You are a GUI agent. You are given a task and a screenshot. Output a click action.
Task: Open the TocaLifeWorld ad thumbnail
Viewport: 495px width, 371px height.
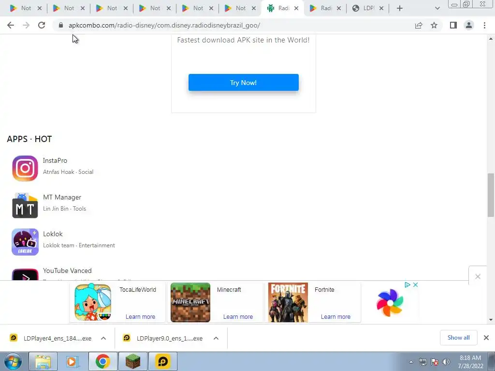pyautogui.click(x=93, y=302)
